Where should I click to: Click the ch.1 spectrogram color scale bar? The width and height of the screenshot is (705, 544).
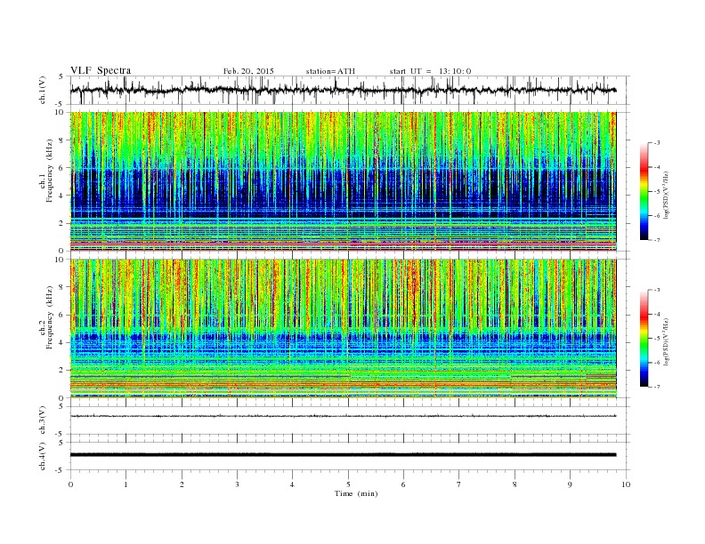[644, 192]
